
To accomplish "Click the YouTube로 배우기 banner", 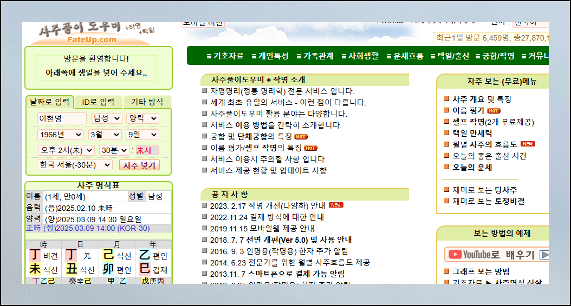I will (497, 255).
